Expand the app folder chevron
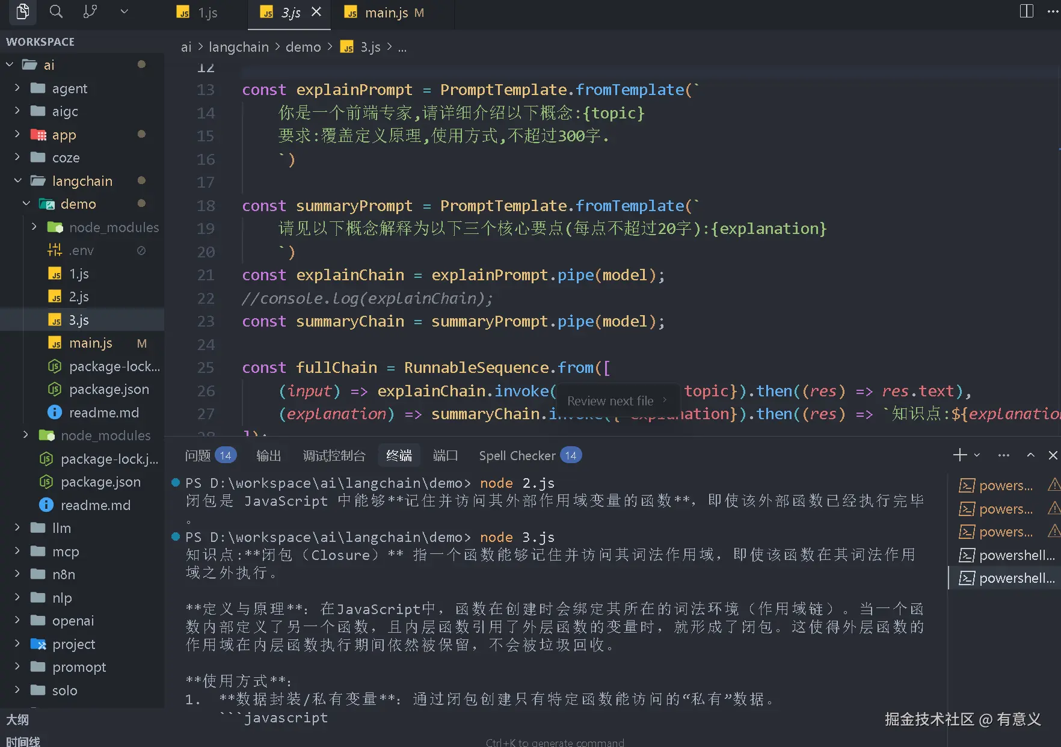1061x747 pixels. coord(17,134)
